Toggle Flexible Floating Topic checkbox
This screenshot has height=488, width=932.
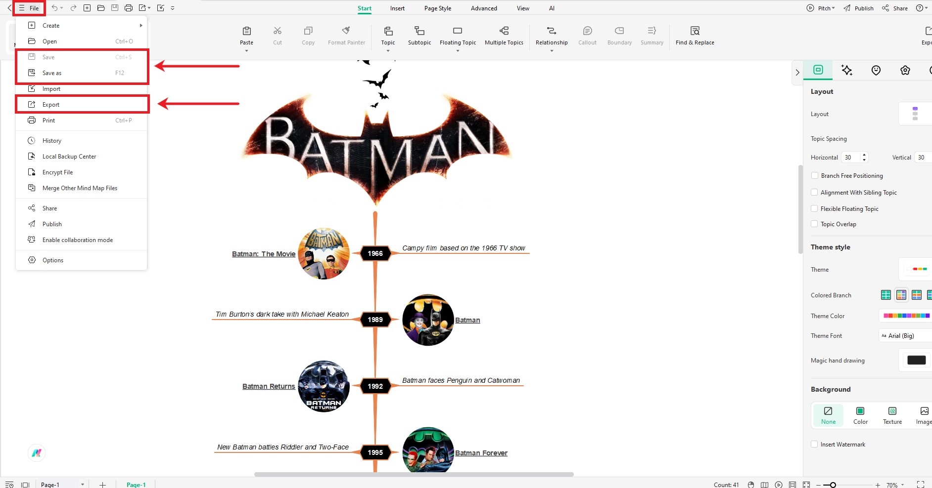[x=814, y=208]
